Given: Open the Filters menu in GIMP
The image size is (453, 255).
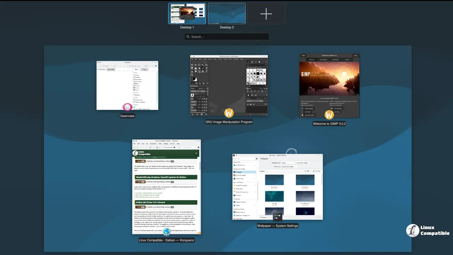Looking at the screenshot, I should coord(229,59).
